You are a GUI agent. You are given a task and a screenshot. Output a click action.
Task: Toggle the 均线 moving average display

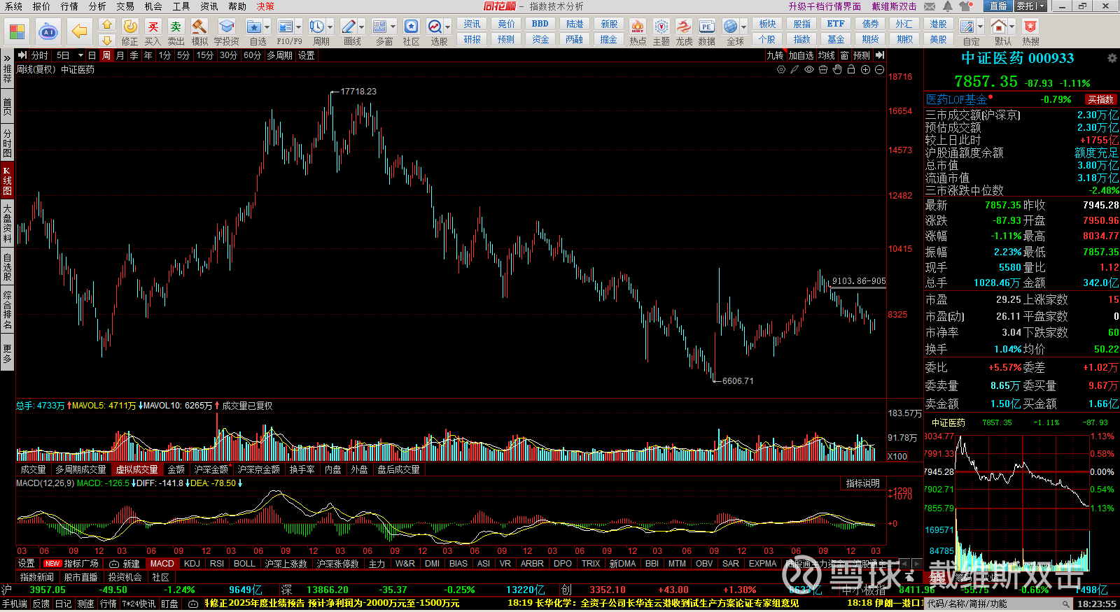pyautogui.click(x=827, y=55)
